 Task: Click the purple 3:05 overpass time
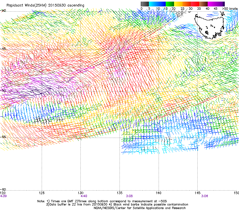point(129,196)
